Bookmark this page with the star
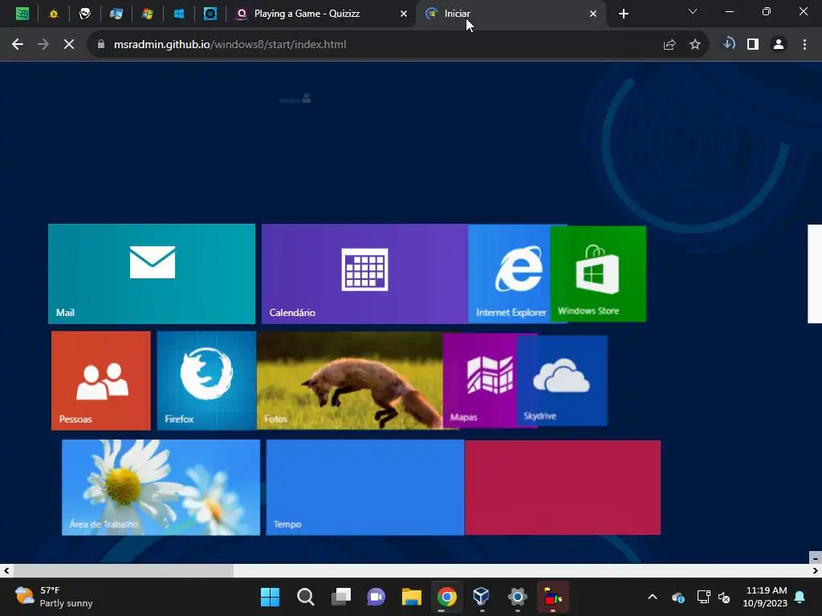The image size is (822, 616). tap(695, 45)
